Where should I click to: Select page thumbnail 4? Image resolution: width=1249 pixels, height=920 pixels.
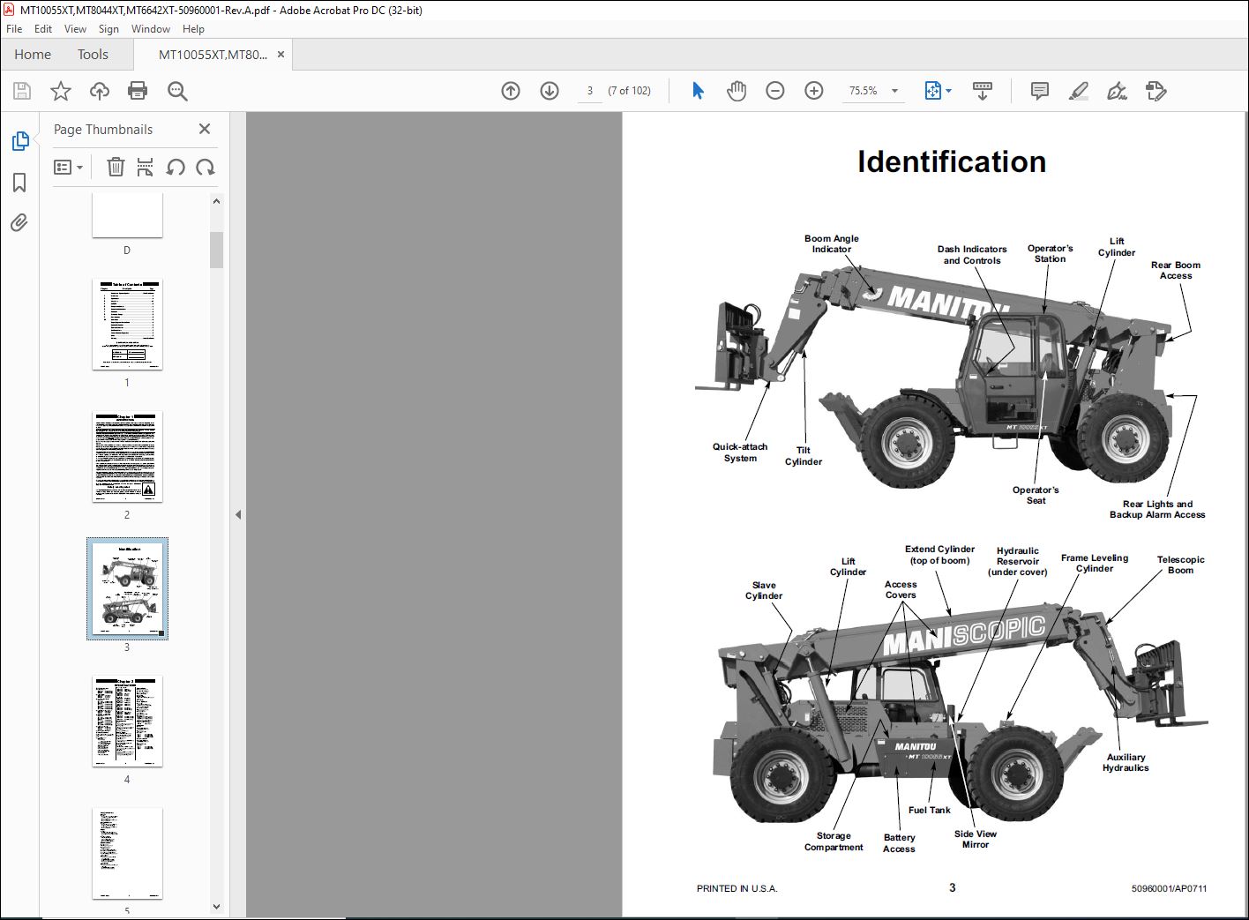point(127,722)
